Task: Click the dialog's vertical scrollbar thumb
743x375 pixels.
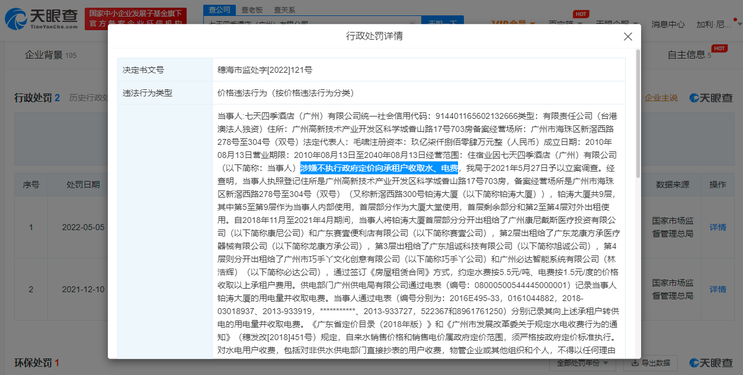Action: pos(638,114)
